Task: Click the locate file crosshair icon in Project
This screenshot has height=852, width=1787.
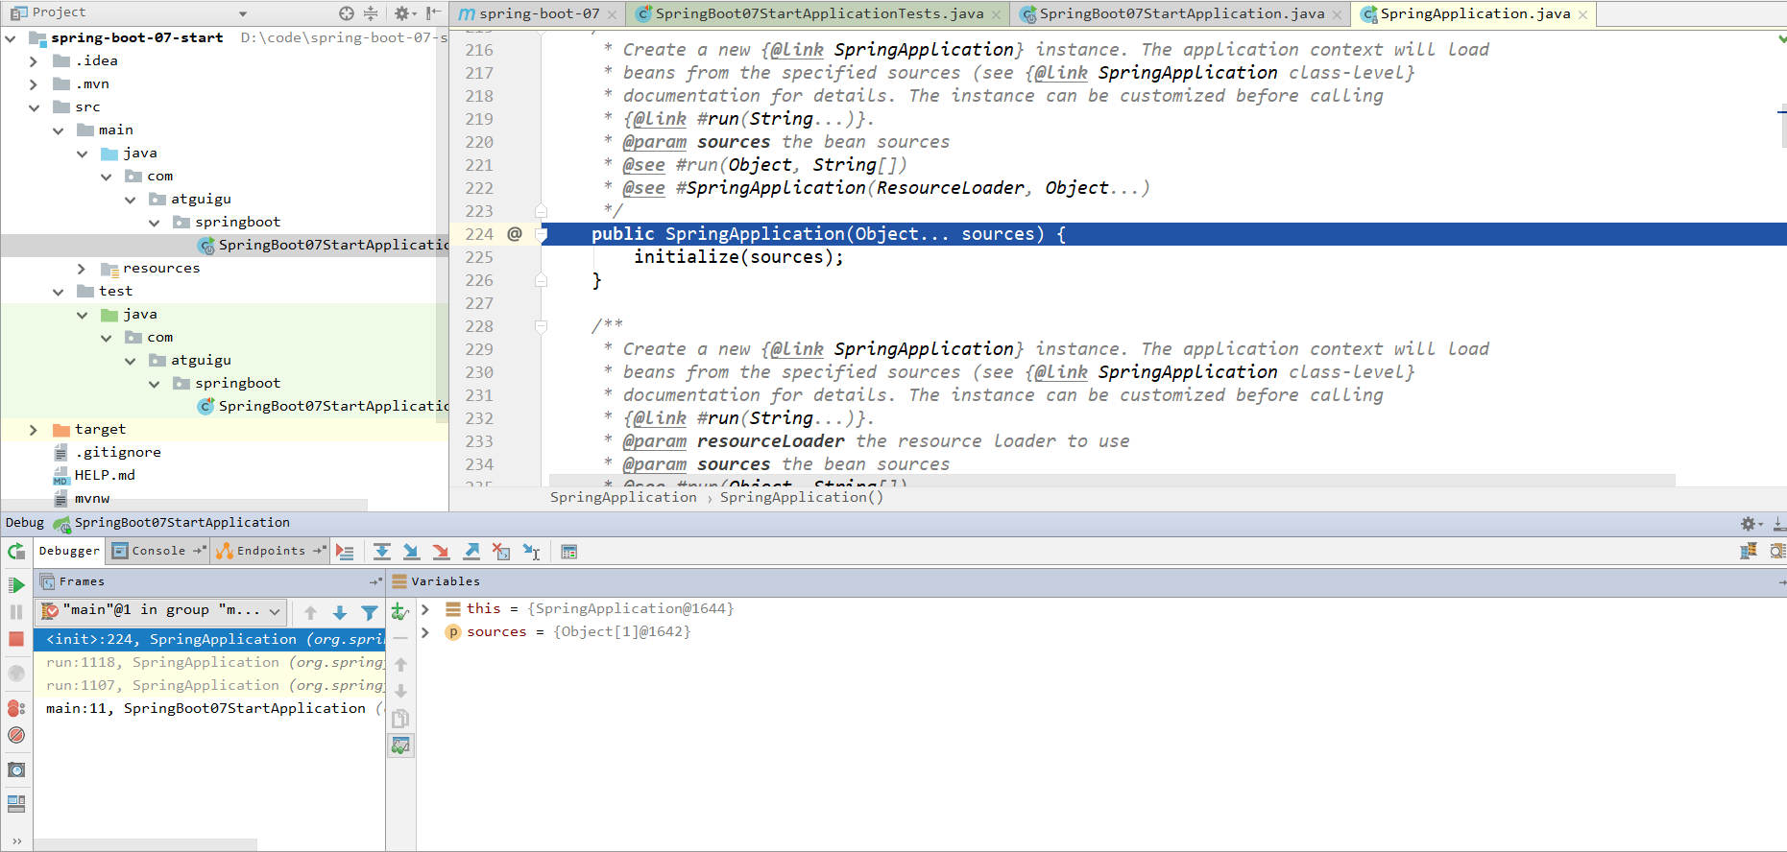Action: [347, 13]
